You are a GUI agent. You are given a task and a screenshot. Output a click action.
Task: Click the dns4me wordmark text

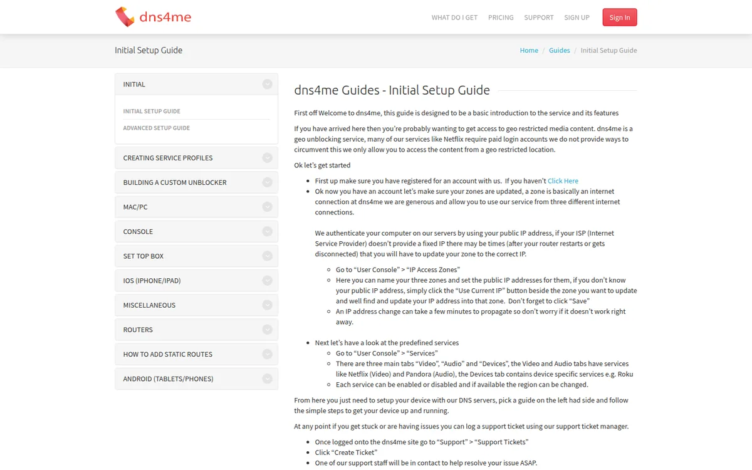click(166, 17)
